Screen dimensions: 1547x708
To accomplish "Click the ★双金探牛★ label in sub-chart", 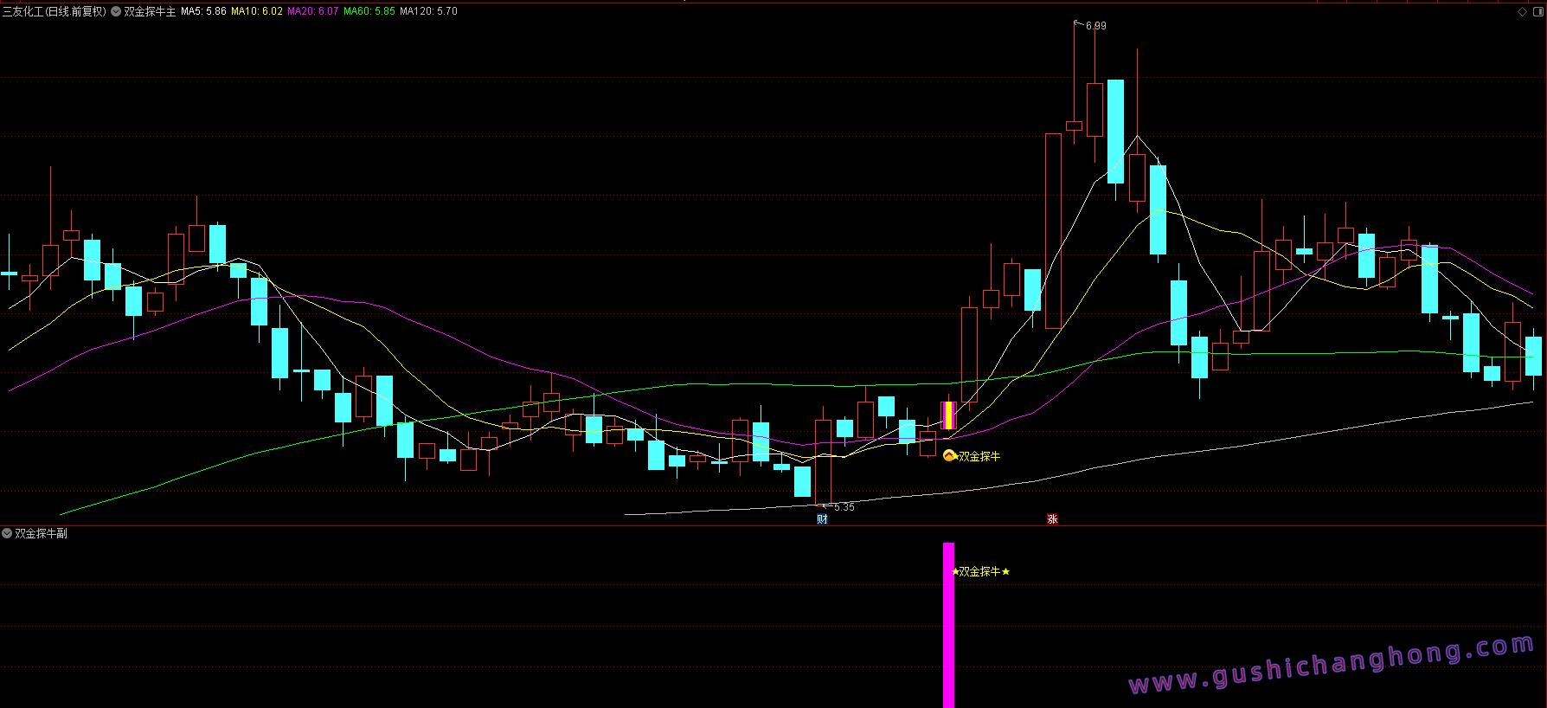I will (980, 571).
